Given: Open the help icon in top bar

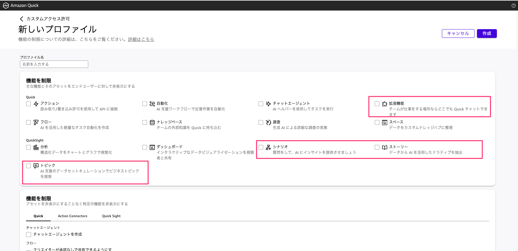Looking at the screenshot, I should [513, 6].
